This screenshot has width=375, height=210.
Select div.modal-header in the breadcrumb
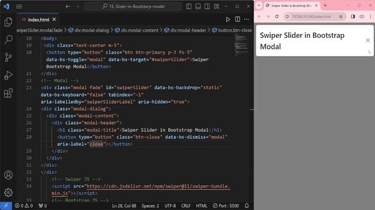point(185,30)
